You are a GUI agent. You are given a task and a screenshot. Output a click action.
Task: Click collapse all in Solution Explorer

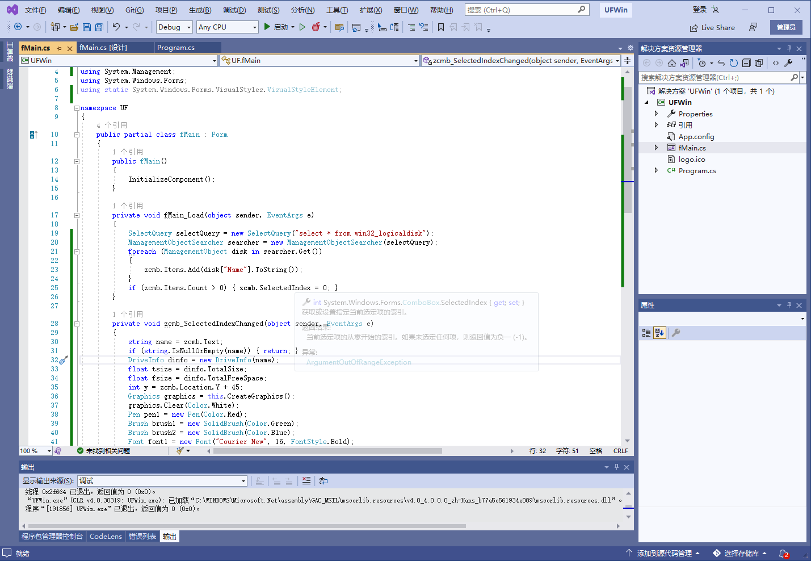(x=746, y=63)
